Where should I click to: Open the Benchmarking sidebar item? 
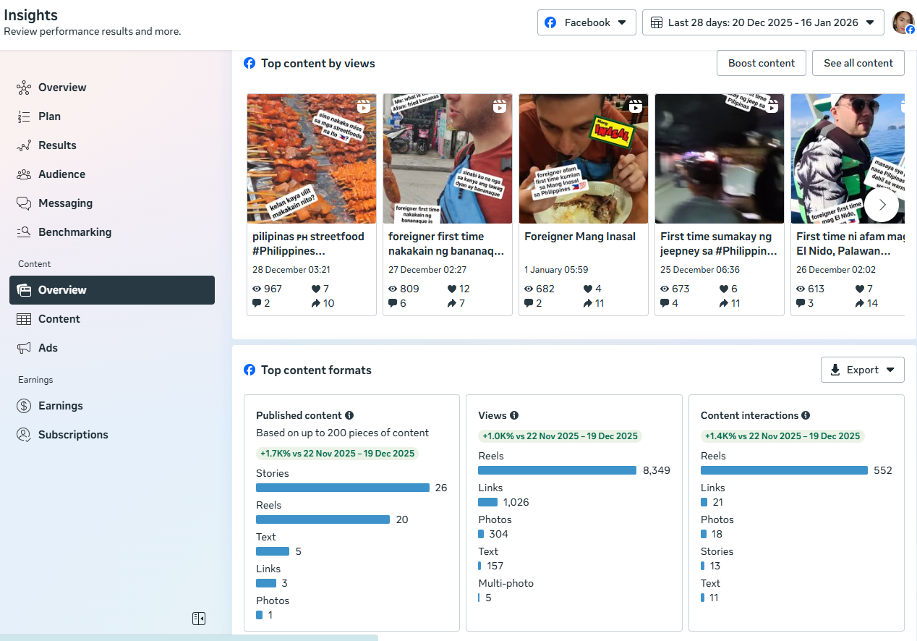112,232
